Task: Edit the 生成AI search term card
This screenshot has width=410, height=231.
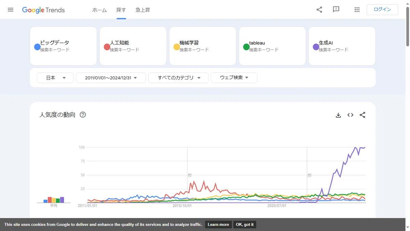Action: pyautogui.click(x=342, y=46)
